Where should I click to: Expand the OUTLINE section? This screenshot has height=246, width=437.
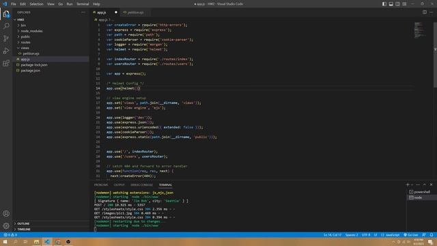pos(23,223)
